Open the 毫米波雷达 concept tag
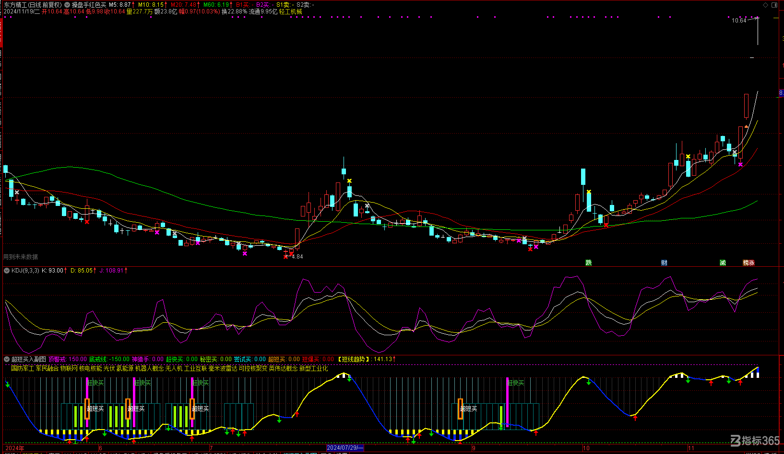The height and width of the screenshot is (454, 784). [223, 368]
